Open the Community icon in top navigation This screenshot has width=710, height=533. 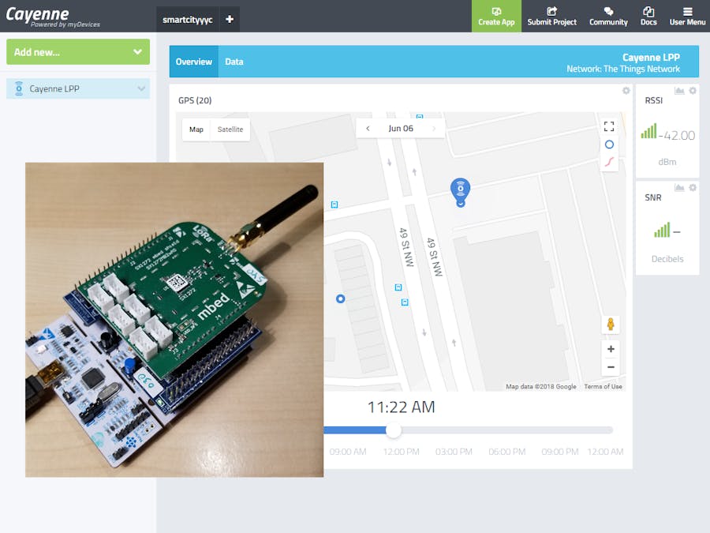pos(608,11)
